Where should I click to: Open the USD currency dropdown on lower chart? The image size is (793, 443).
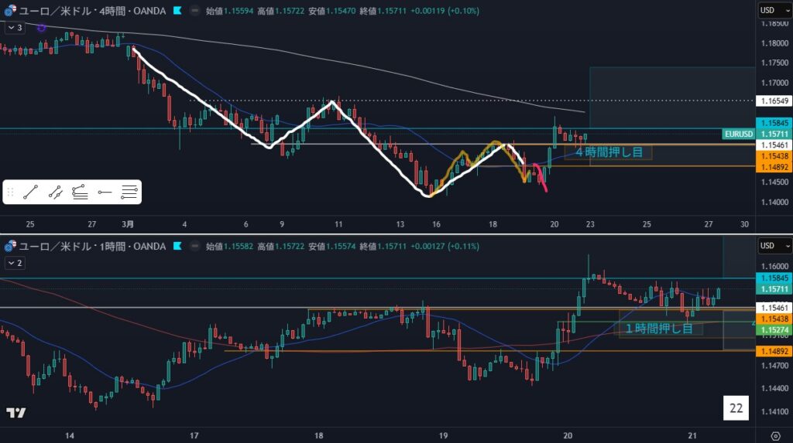[x=774, y=247]
